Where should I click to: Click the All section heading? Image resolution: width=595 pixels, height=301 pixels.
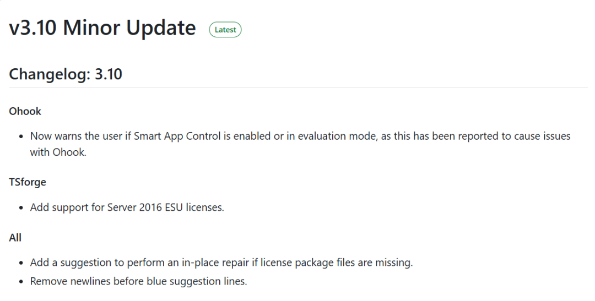15,238
